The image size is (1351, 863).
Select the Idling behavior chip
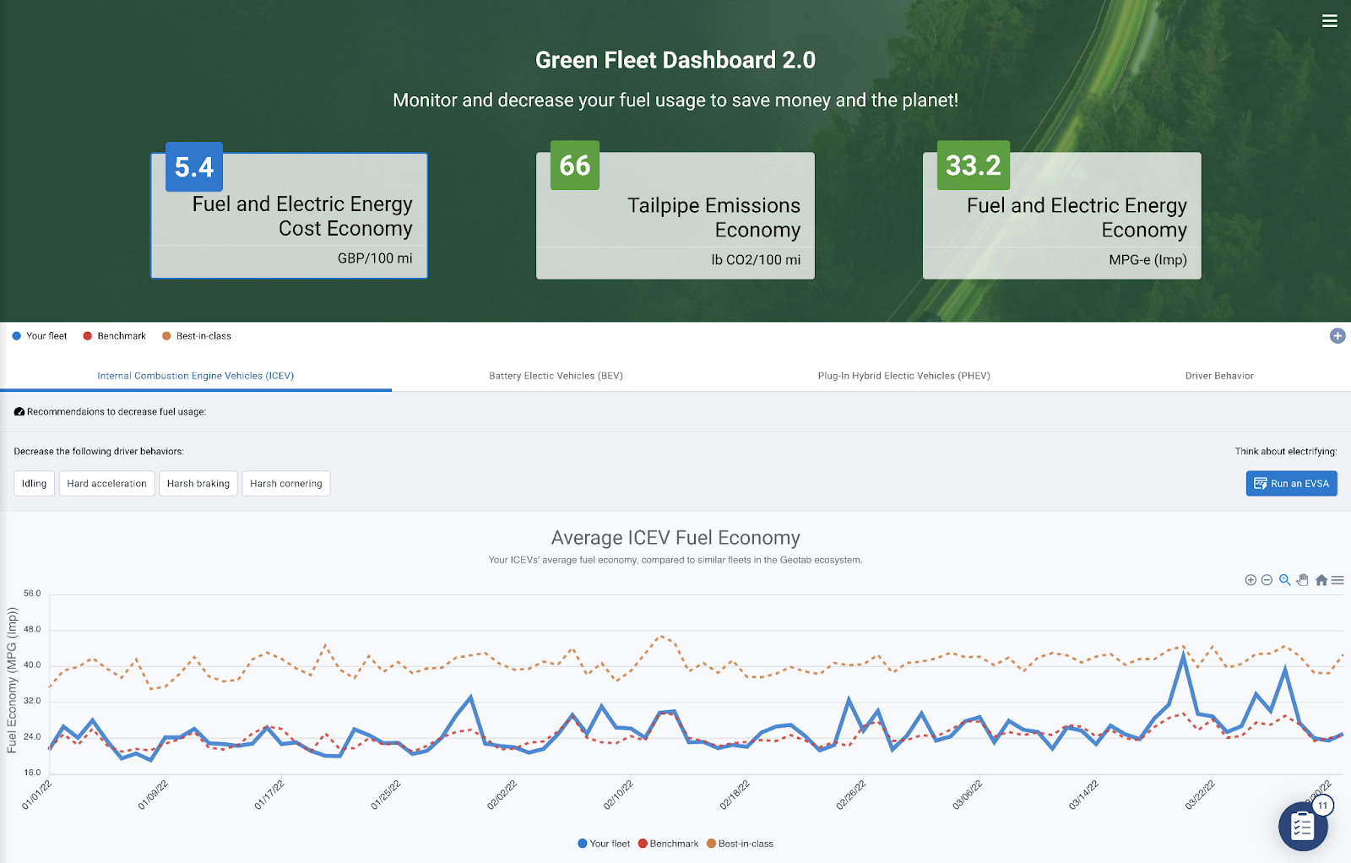pos(34,483)
